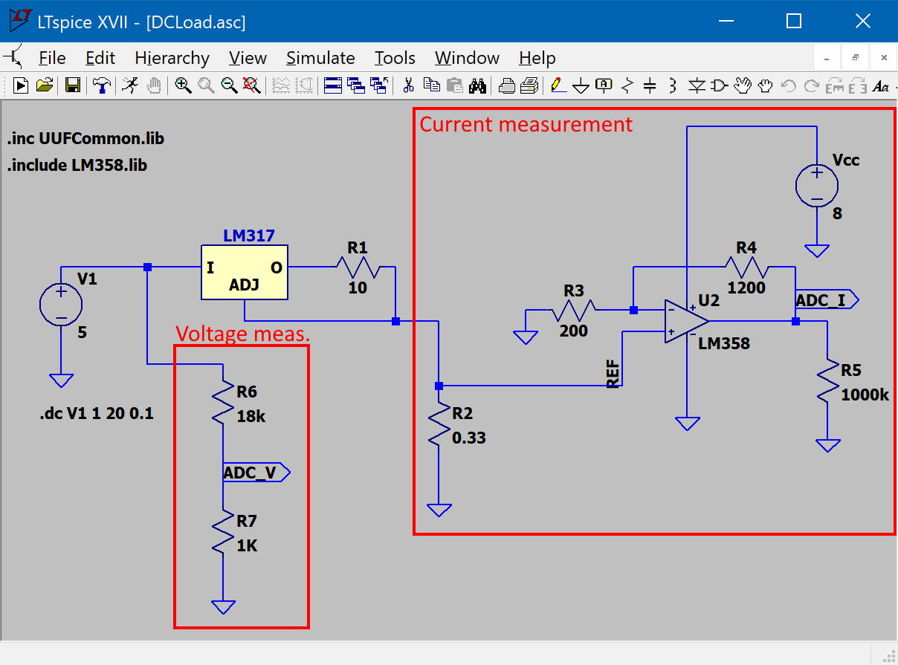Open Find with the binoculars icon

click(x=478, y=85)
